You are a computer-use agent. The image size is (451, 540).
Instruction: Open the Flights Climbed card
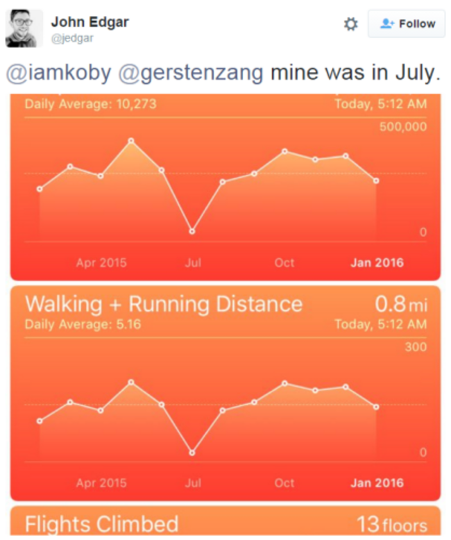pos(226,521)
